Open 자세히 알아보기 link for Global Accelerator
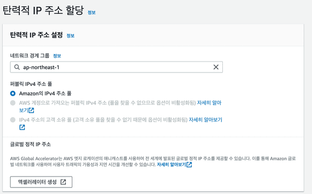 click(171, 165)
